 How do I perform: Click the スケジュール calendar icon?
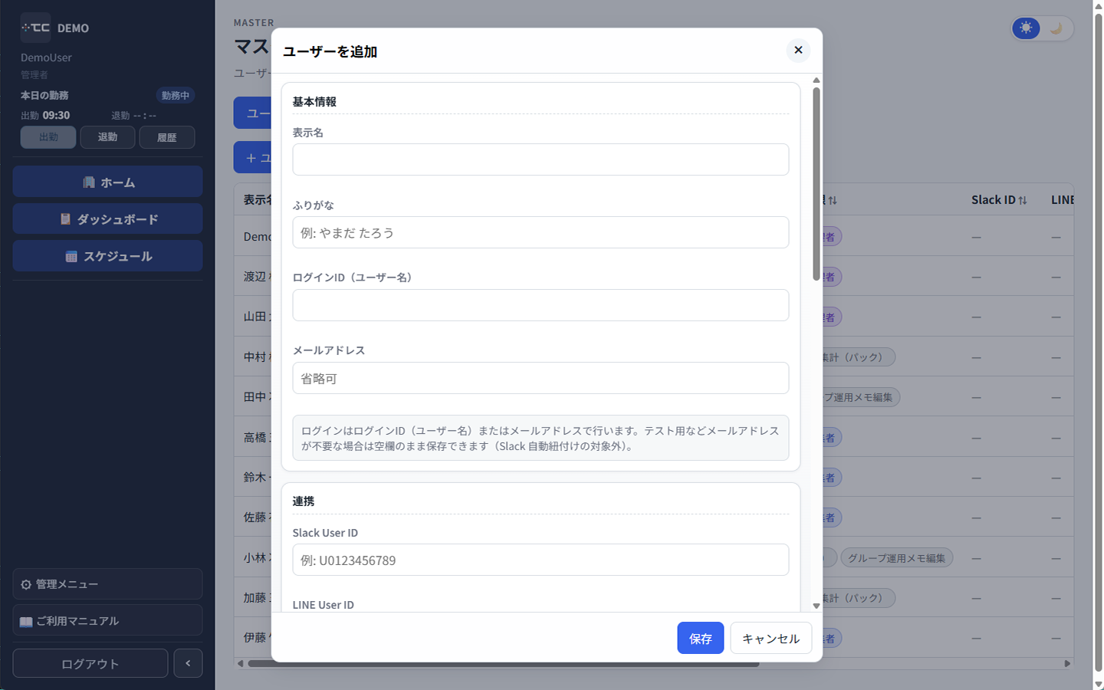(x=71, y=256)
